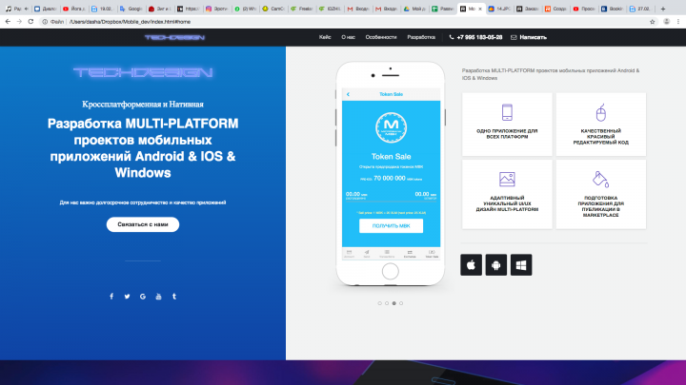Switch to the Instagram tab
The image size is (686, 385).
pyautogui.click(x=217, y=9)
